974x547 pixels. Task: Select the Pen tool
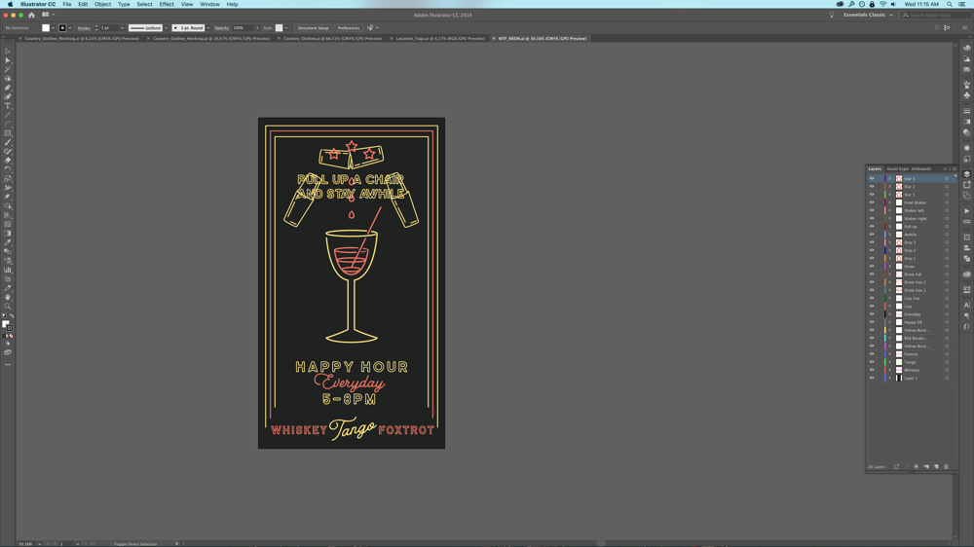8,88
